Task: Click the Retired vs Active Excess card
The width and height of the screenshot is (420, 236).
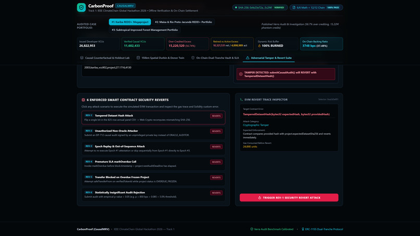Action: 232,44
